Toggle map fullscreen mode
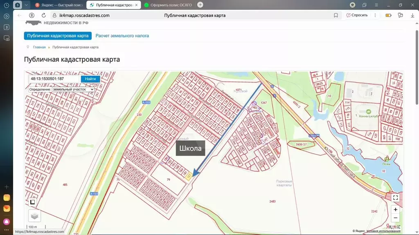This screenshot has height=235, width=419. coord(396,198)
